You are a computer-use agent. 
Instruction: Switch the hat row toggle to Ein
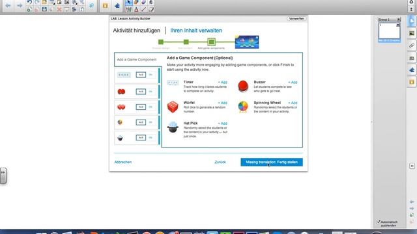tap(151, 138)
